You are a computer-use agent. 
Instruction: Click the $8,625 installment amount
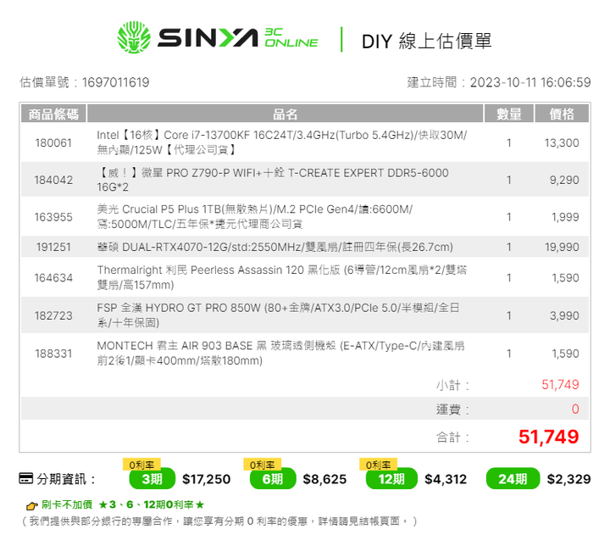324,479
